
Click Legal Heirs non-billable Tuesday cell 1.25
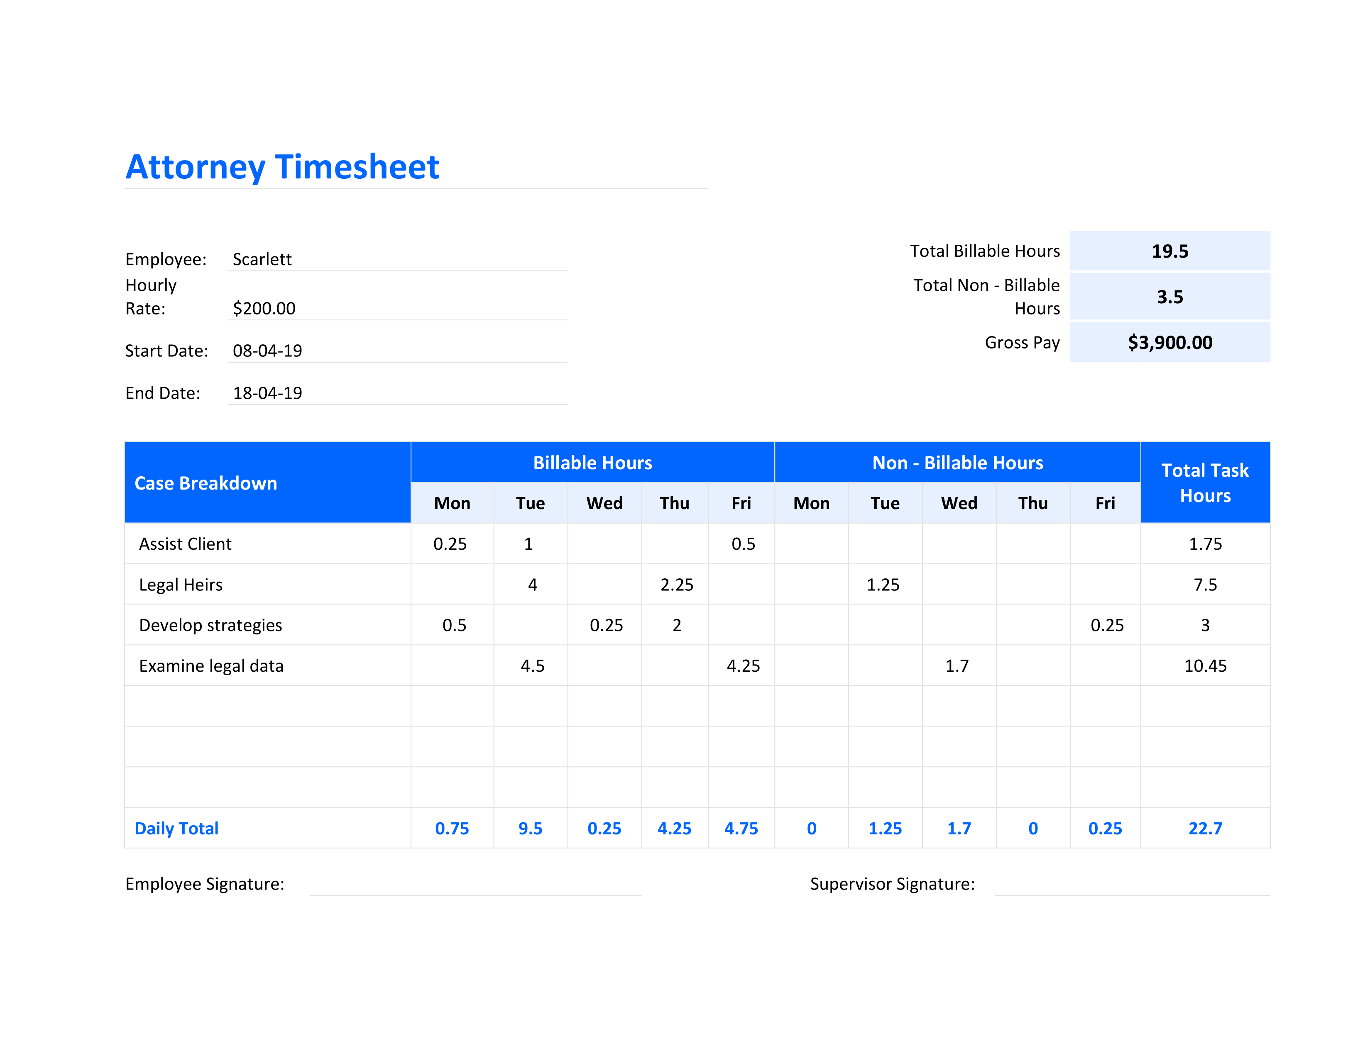pos(885,584)
